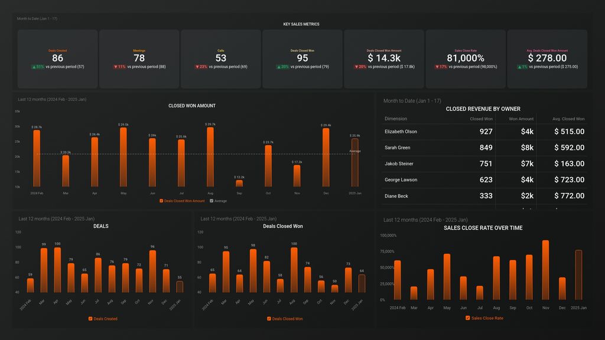Screen dimensions: 605x340
Task: Click the green up arrow on Avg. Deals Closed Won Amount card
Action: tap(519, 67)
